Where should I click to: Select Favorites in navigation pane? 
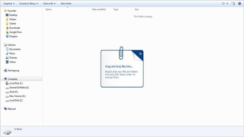pos(12,11)
